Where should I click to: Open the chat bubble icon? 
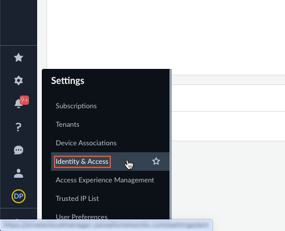[19, 150]
